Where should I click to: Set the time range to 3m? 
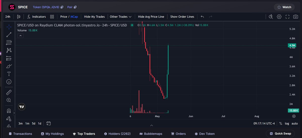[x=21, y=123]
